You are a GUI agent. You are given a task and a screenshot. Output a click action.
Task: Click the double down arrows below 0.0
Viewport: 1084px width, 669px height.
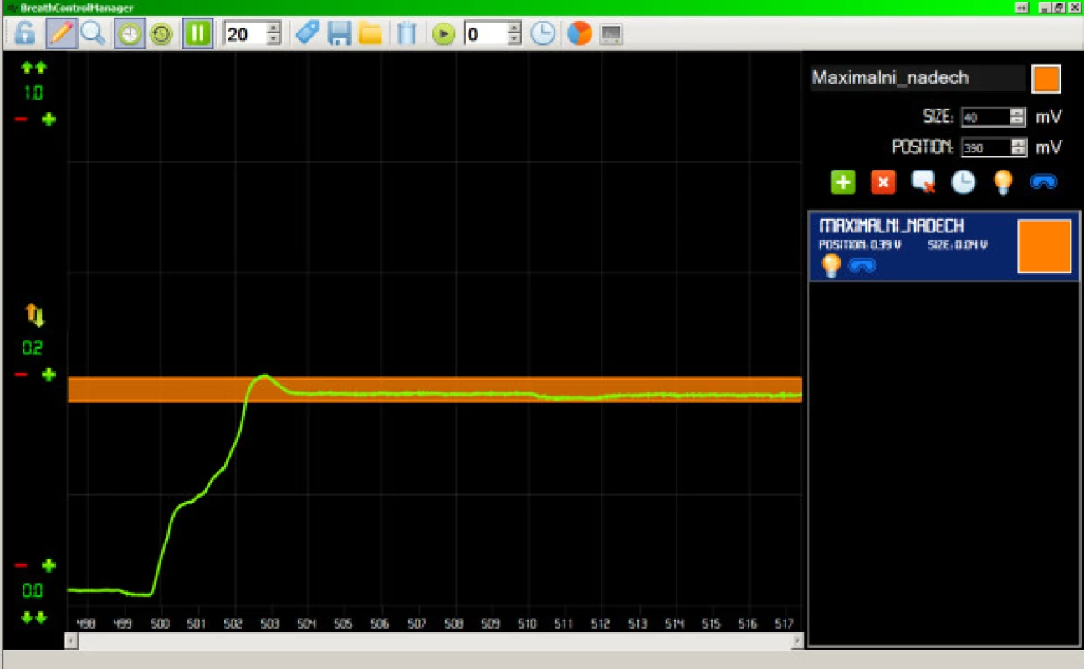33,617
